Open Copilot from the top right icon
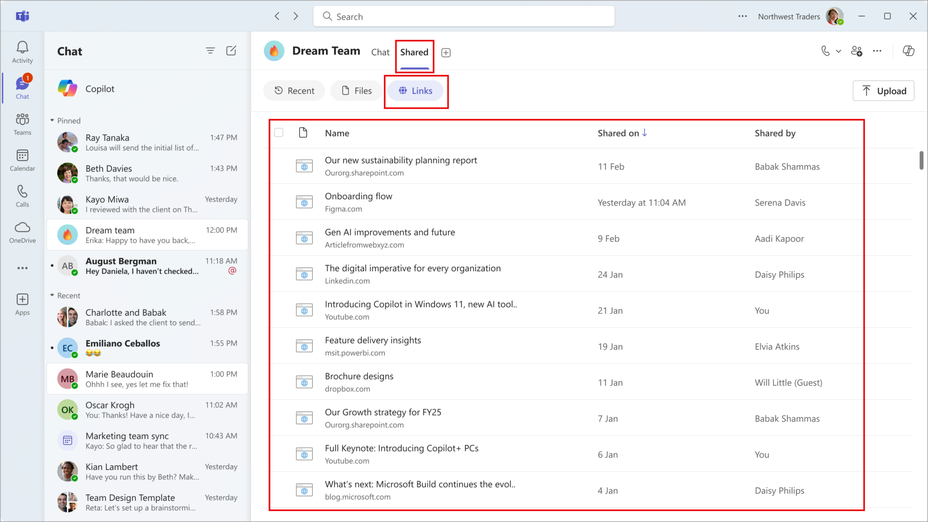928x522 pixels. pos(908,51)
